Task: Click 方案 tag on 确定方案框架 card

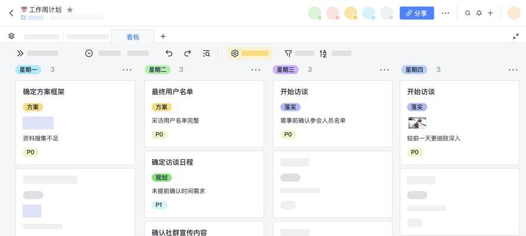Action: click(x=33, y=107)
